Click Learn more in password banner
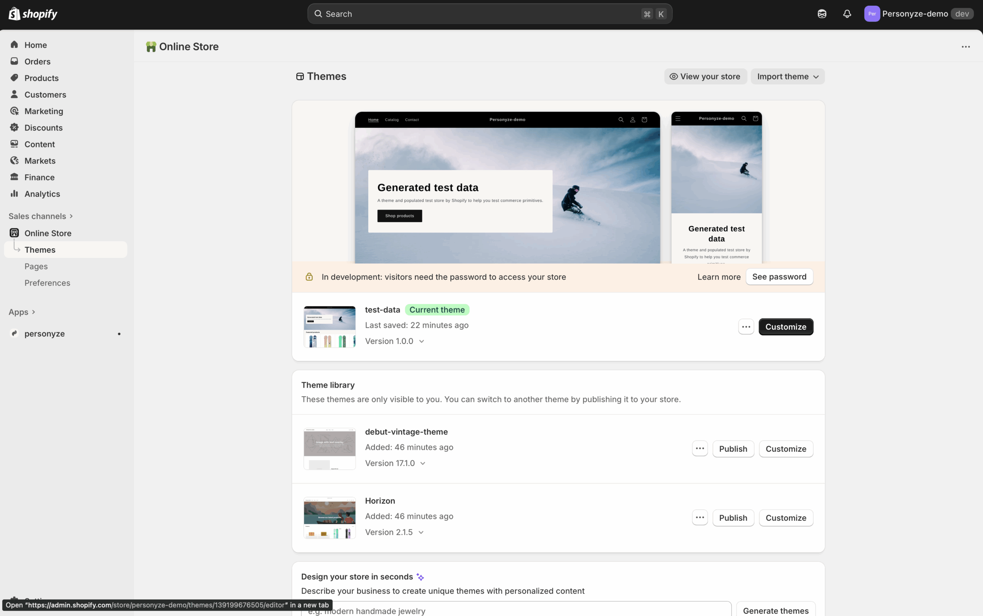Screen dimensions: 983x616 (x=718, y=277)
